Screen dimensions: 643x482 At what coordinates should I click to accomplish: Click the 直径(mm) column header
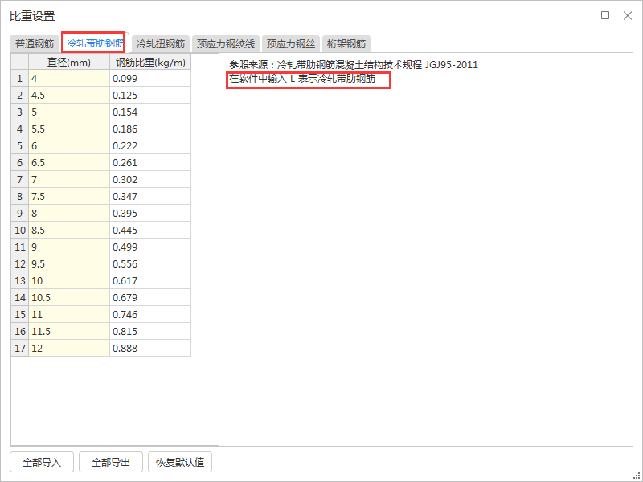point(69,62)
